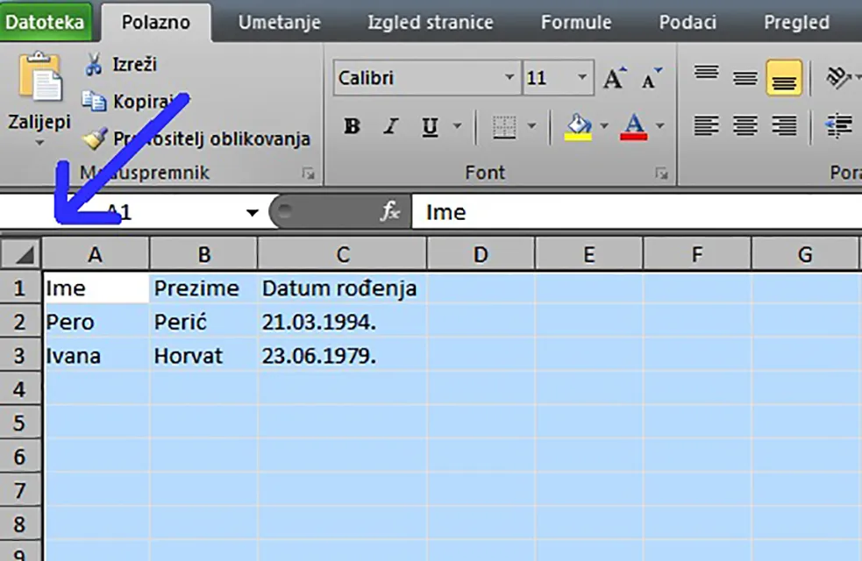
Task: Click the decrease indent icon
Action: tap(839, 126)
